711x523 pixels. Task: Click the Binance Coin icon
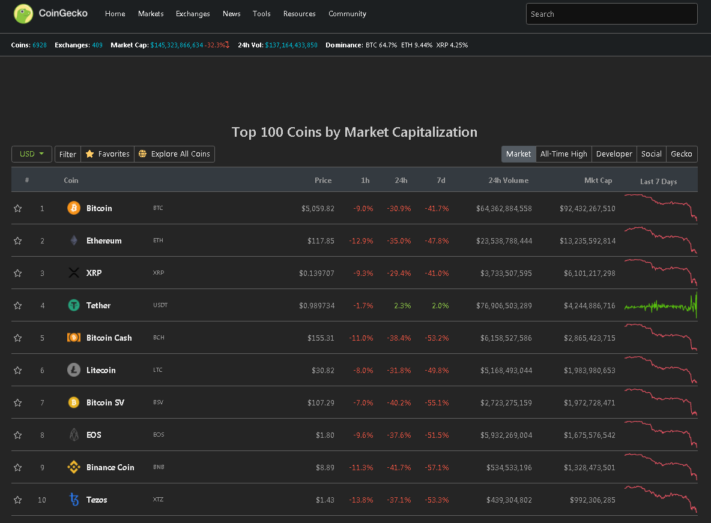[x=73, y=467]
